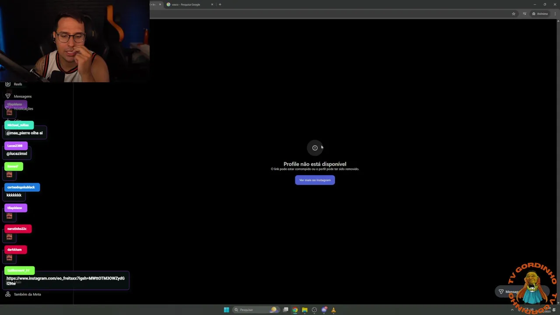The image size is (560, 315).
Task: Click the narutinho22c chat username
Action: tap(18, 229)
